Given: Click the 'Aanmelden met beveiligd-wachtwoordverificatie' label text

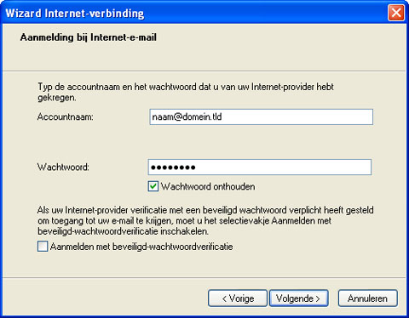Looking at the screenshot, I should click(141, 247).
